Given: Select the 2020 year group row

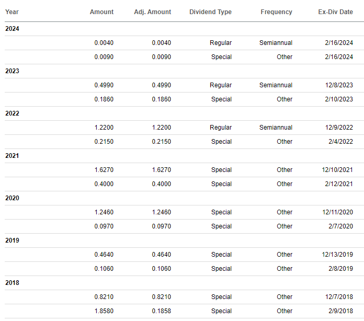Looking at the screenshot, I should [12, 198].
